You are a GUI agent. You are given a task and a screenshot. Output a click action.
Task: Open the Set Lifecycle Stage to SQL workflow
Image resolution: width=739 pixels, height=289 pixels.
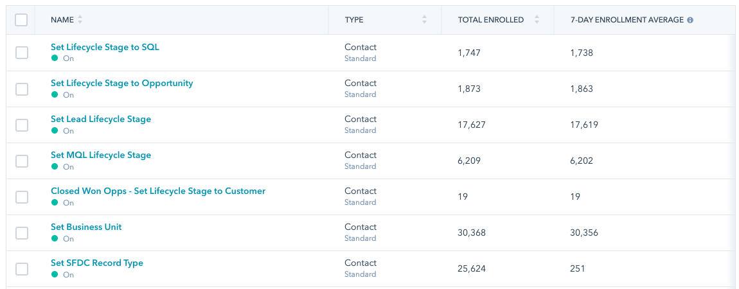tap(105, 47)
